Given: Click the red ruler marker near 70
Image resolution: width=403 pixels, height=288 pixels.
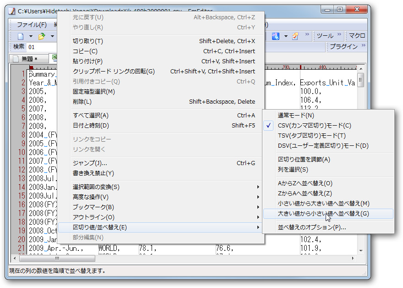Looking at the screenshot, I should click(x=300, y=67).
